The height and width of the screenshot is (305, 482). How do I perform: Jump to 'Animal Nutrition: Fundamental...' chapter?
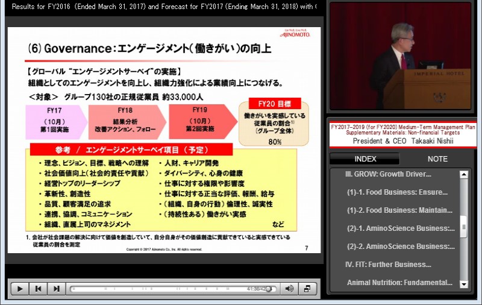[x=399, y=283]
